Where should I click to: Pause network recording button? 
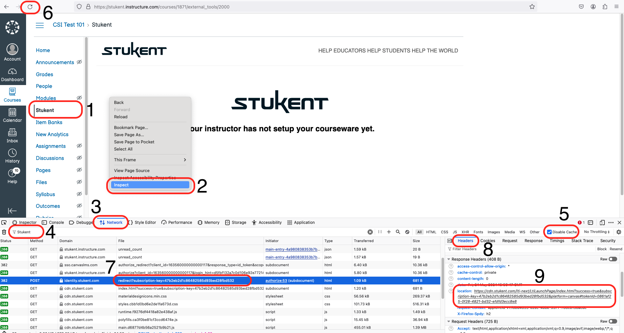[380, 232]
